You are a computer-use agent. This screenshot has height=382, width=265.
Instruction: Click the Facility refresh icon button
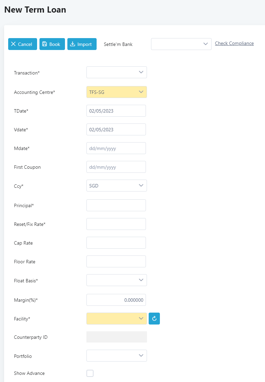point(154,319)
